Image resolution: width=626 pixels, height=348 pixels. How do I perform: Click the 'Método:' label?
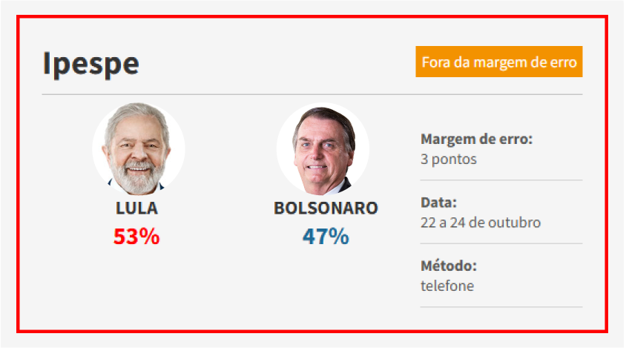tap(448, 266)
